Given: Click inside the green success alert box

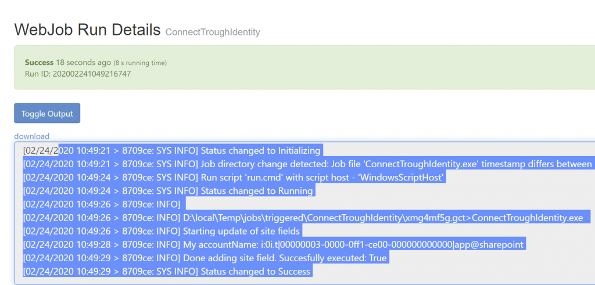Looking at the screenshot, I should tap(304, 67).
